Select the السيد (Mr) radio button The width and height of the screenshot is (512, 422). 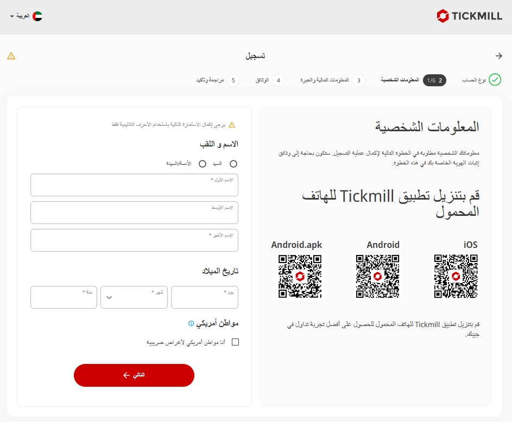233,163
